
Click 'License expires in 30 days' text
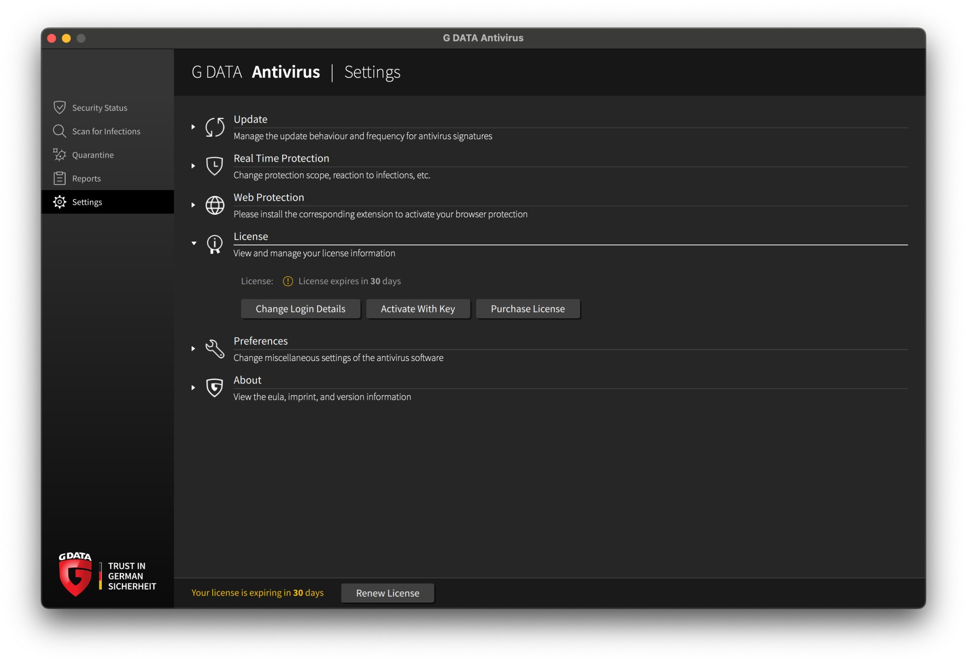(x=349, y=281)
